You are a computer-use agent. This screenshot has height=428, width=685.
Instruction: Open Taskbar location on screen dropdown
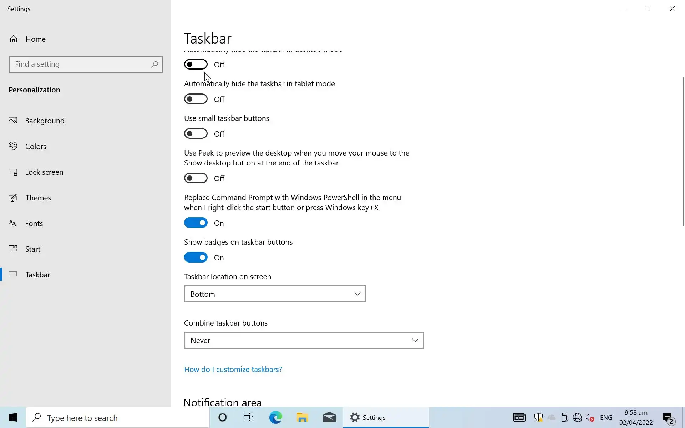275,294
